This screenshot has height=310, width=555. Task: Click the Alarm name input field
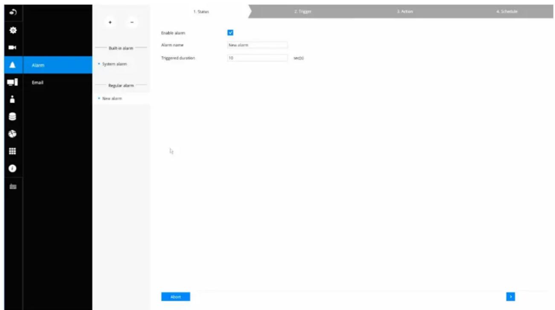258,45
